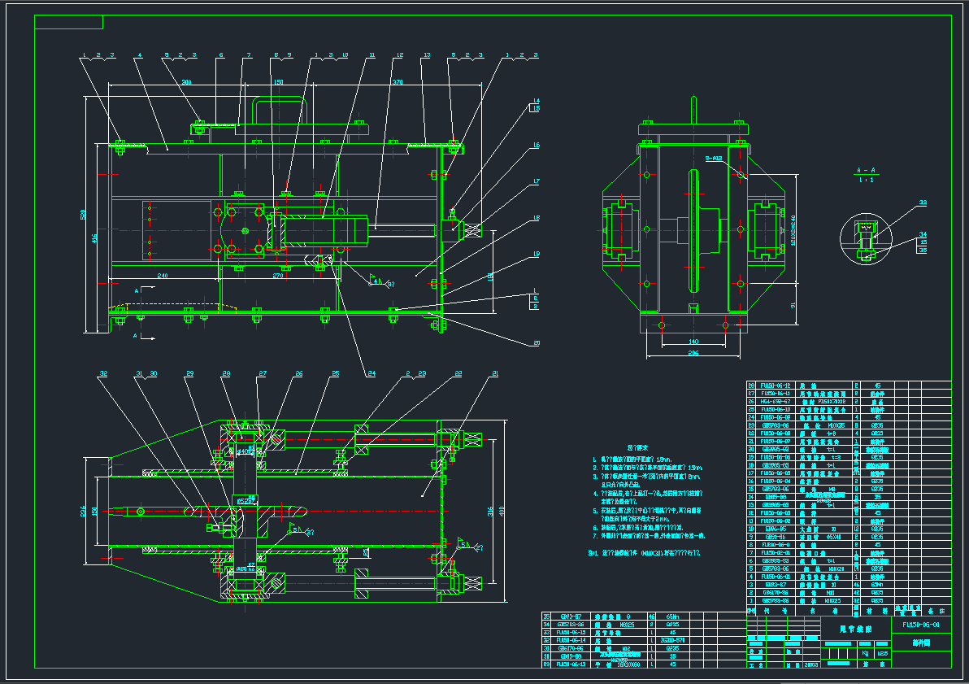Image resolution: width=969 pixels, height=684 pixels.
Task: Click callout number 32 above bottom view
Action: pos(104,373)
